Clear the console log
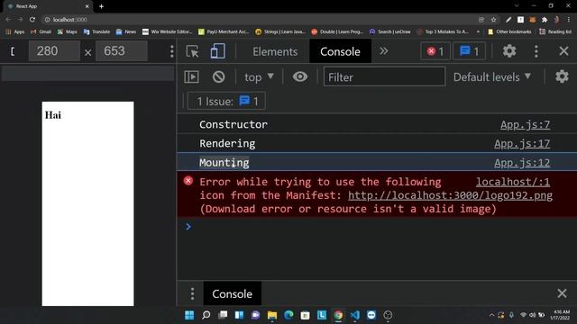 click(218, 76)
